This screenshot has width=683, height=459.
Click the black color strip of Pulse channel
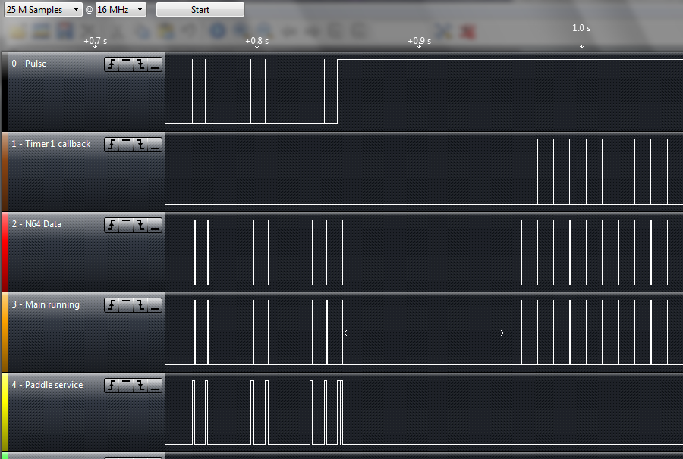(x=5, y=92)
